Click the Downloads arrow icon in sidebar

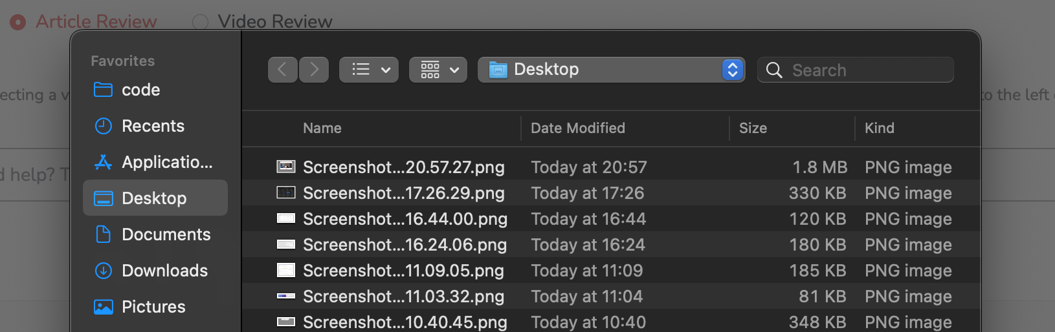[x=104, y=271]
